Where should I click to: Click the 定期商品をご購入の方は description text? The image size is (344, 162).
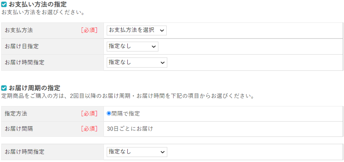click(128, 96)
